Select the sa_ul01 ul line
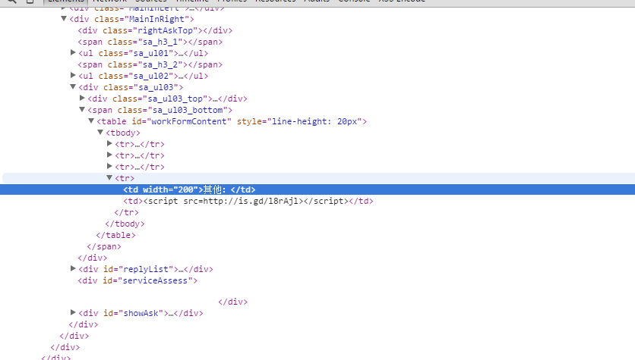 click(144, 53)
